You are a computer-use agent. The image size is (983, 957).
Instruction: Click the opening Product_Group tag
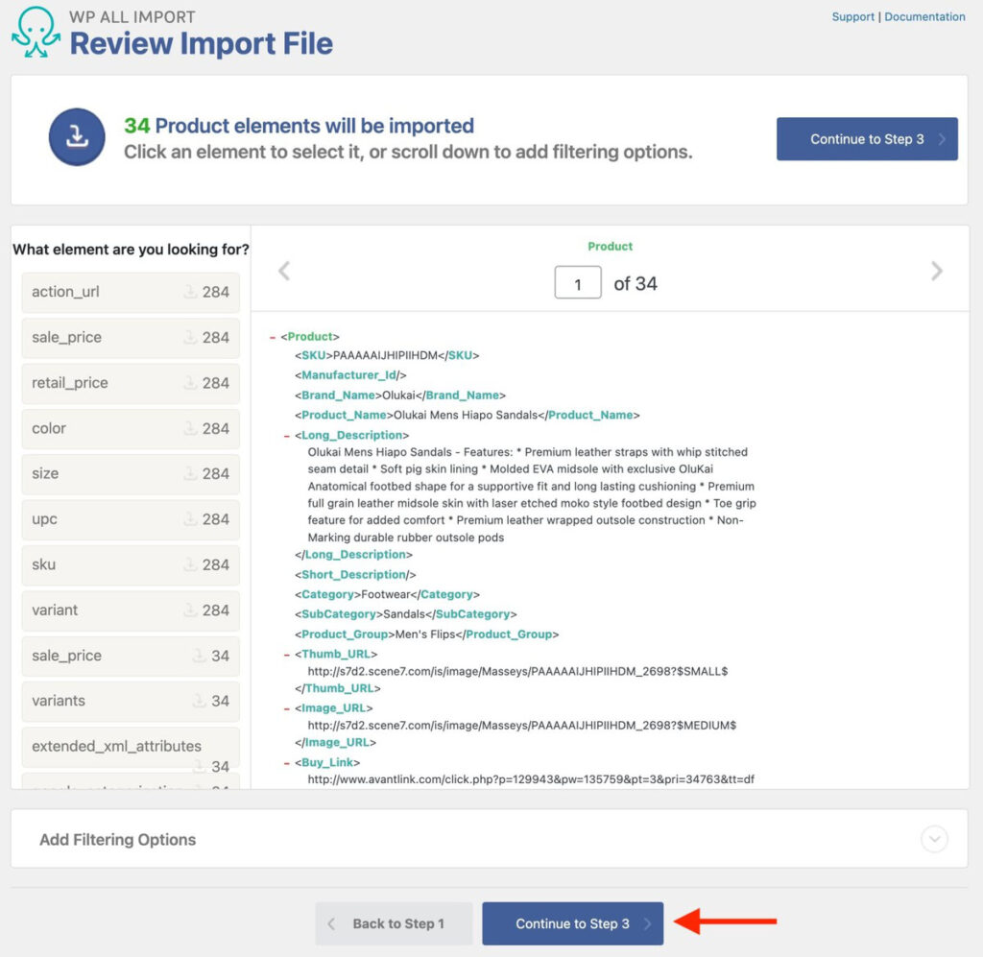point(345,634)
